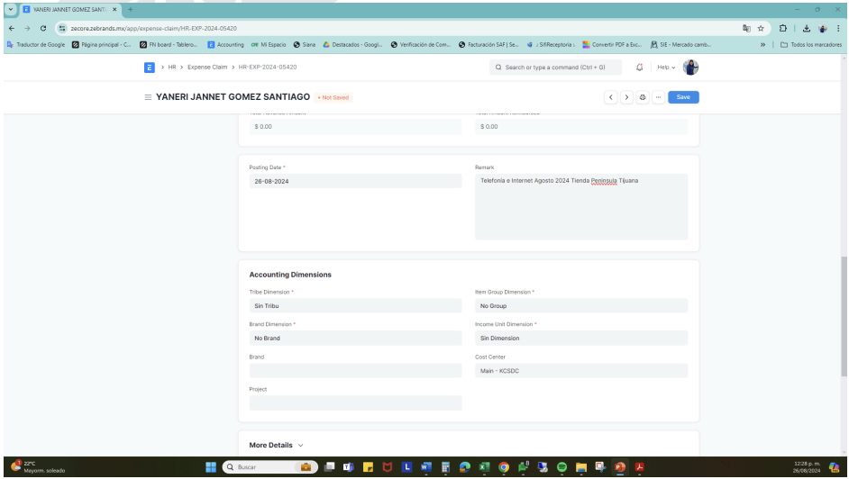This screenshot has width=849, height=479.
Task: Open the user profile avatar
Action: 690,67
